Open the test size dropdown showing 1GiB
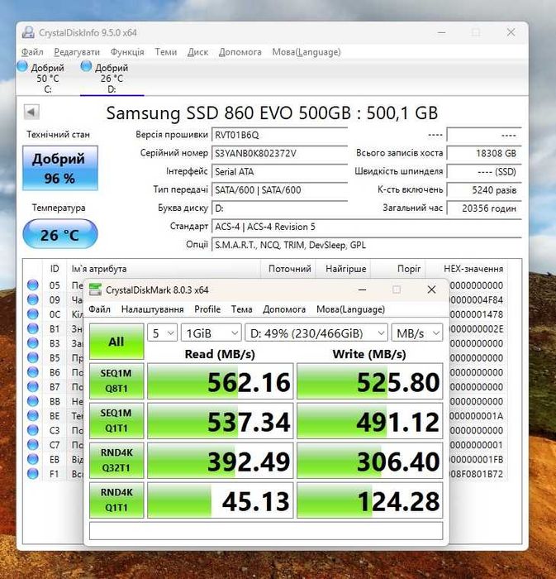Viewport: 556px width, 579px height. click(211, 333)
